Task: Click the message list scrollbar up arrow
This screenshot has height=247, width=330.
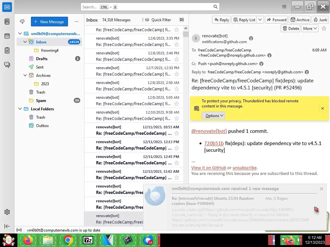Action: coord(186,28)
